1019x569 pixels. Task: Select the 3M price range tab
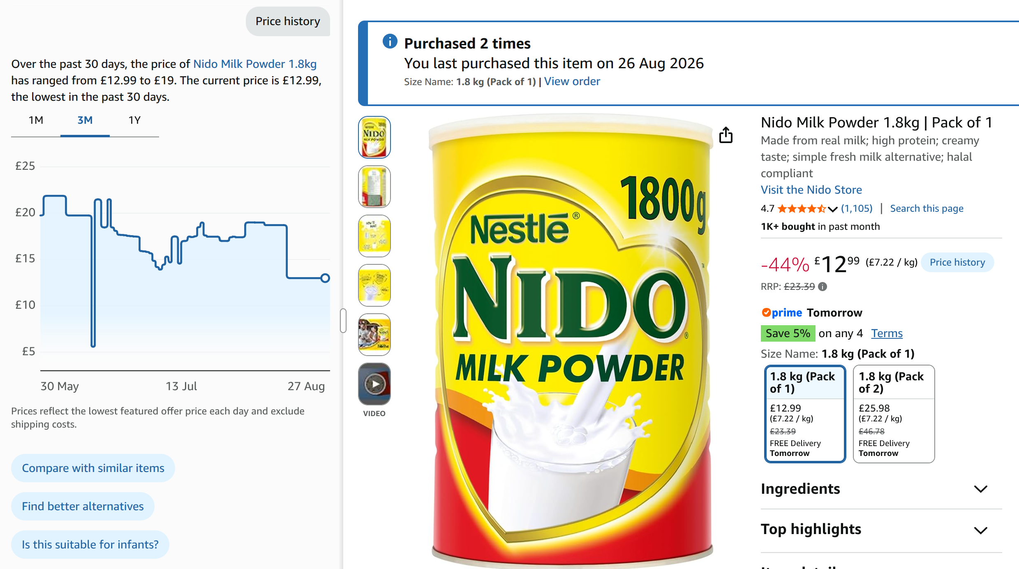85,120
